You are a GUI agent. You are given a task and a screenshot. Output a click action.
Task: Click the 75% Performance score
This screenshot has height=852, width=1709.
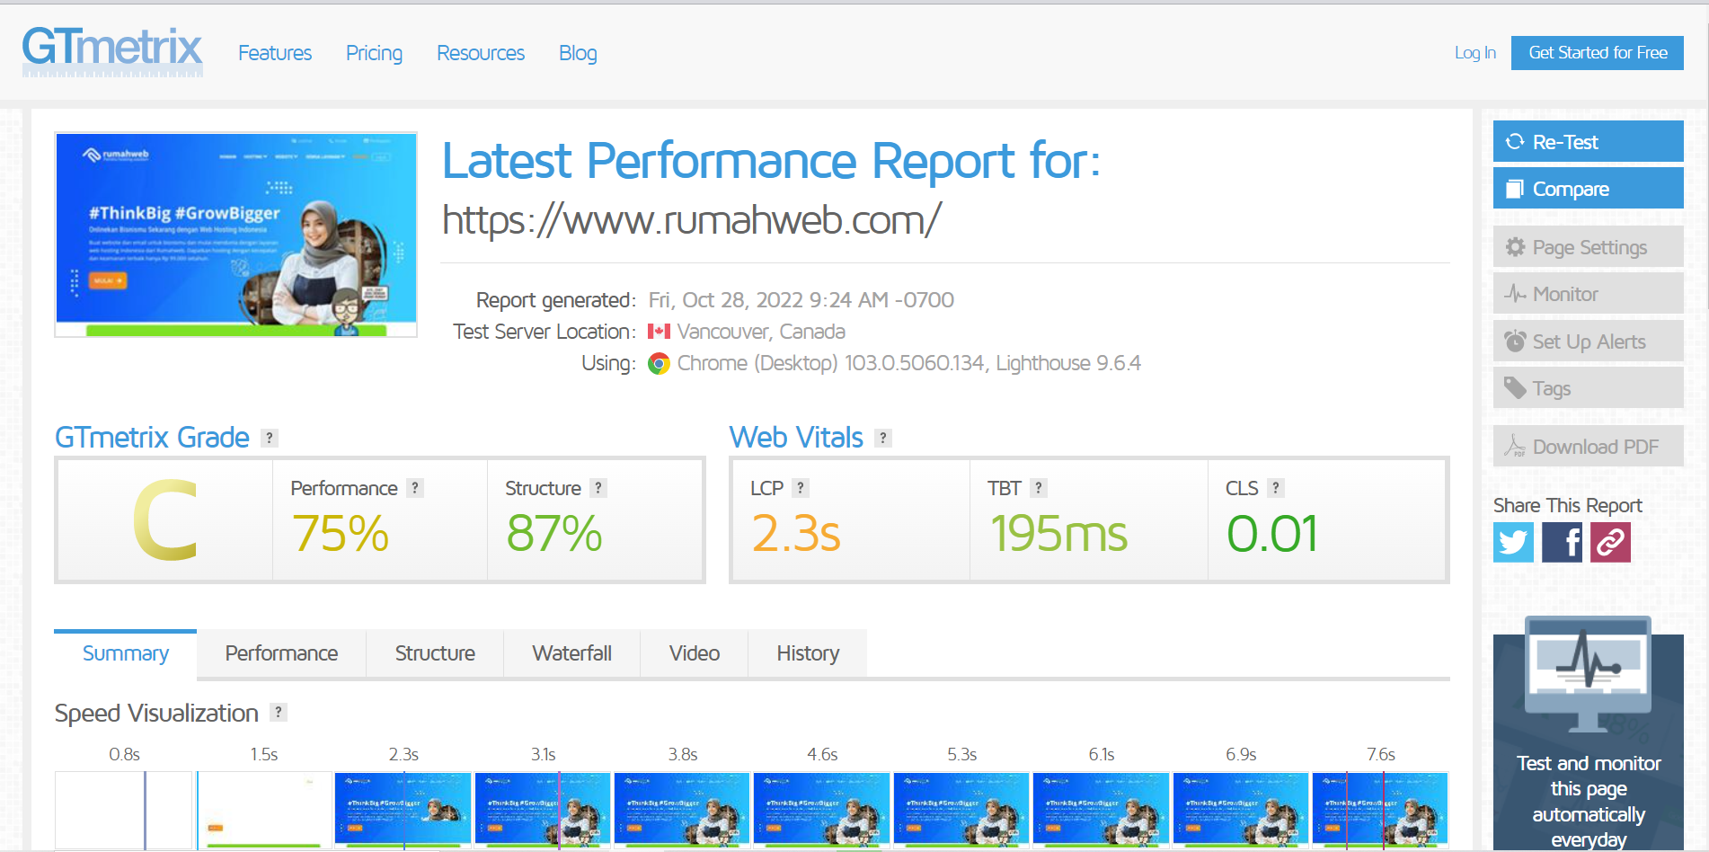point(341,534)
